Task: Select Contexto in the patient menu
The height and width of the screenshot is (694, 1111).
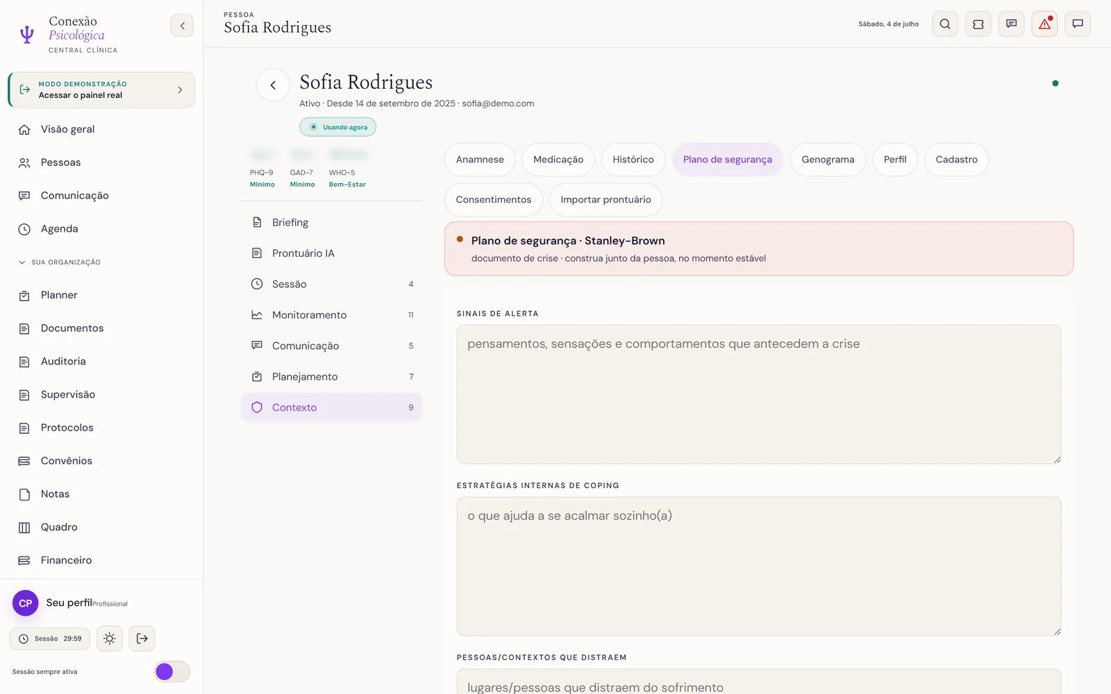Action: coord(332,408)
